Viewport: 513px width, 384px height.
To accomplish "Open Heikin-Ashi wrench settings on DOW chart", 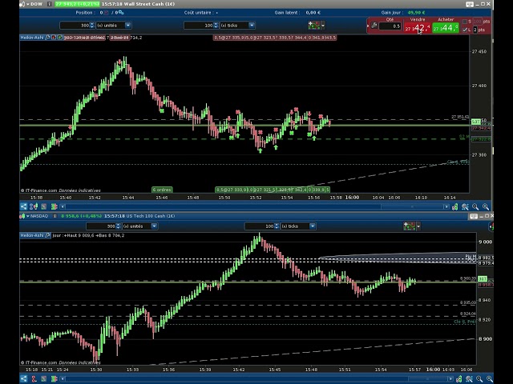I will point(48,38).
